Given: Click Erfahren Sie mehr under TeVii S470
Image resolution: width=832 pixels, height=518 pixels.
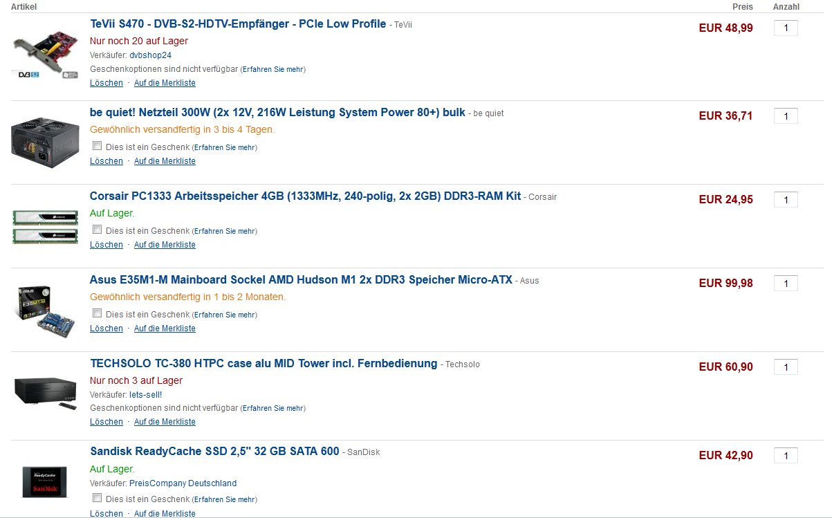Looking at the screenshot, I should tap(272, 70).
